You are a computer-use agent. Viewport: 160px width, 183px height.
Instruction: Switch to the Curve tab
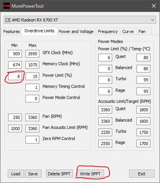(128, 31)
